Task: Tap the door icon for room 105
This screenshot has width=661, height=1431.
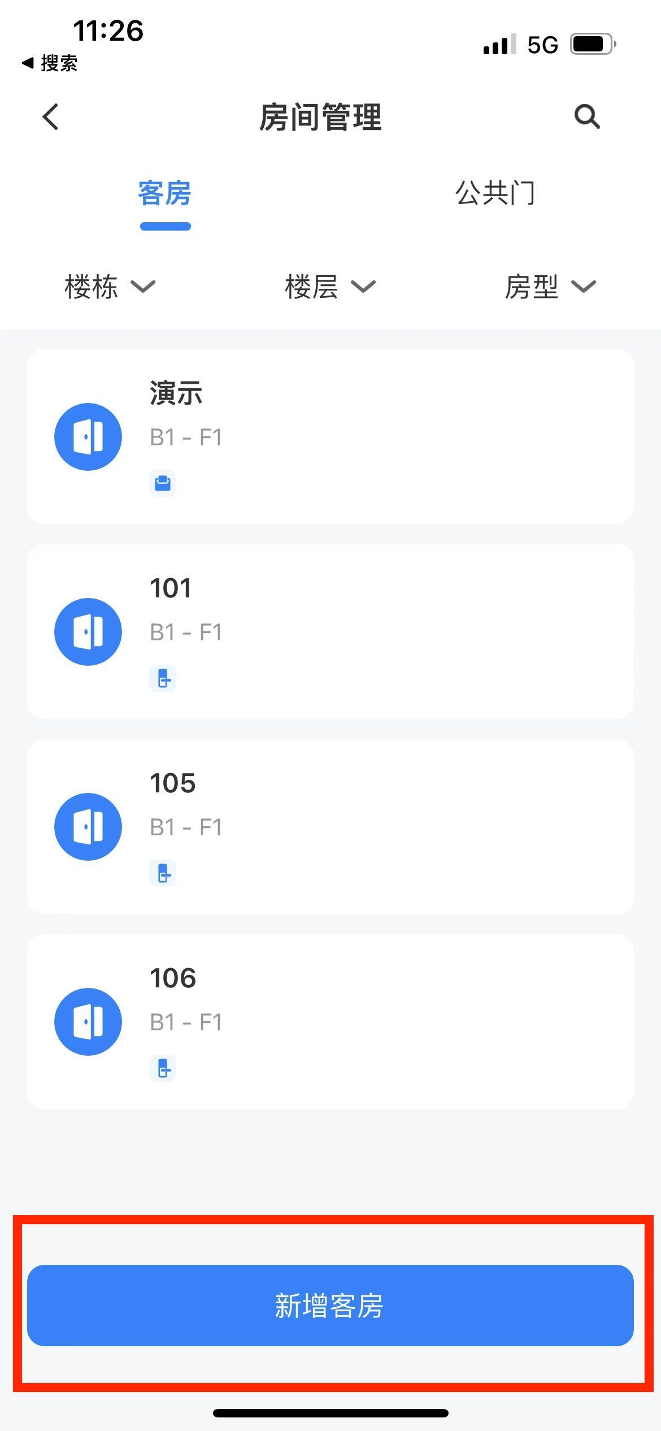Action: (88, 826)
